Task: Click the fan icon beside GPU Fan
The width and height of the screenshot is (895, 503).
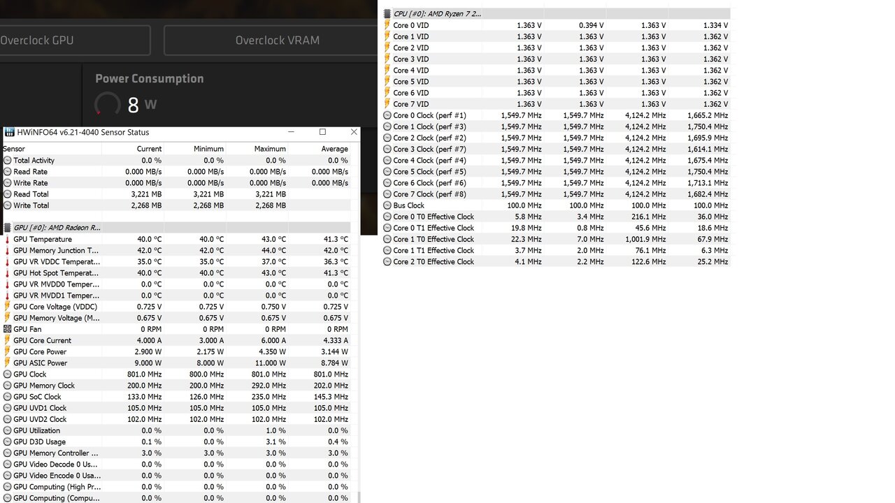Action: point(7,329)
